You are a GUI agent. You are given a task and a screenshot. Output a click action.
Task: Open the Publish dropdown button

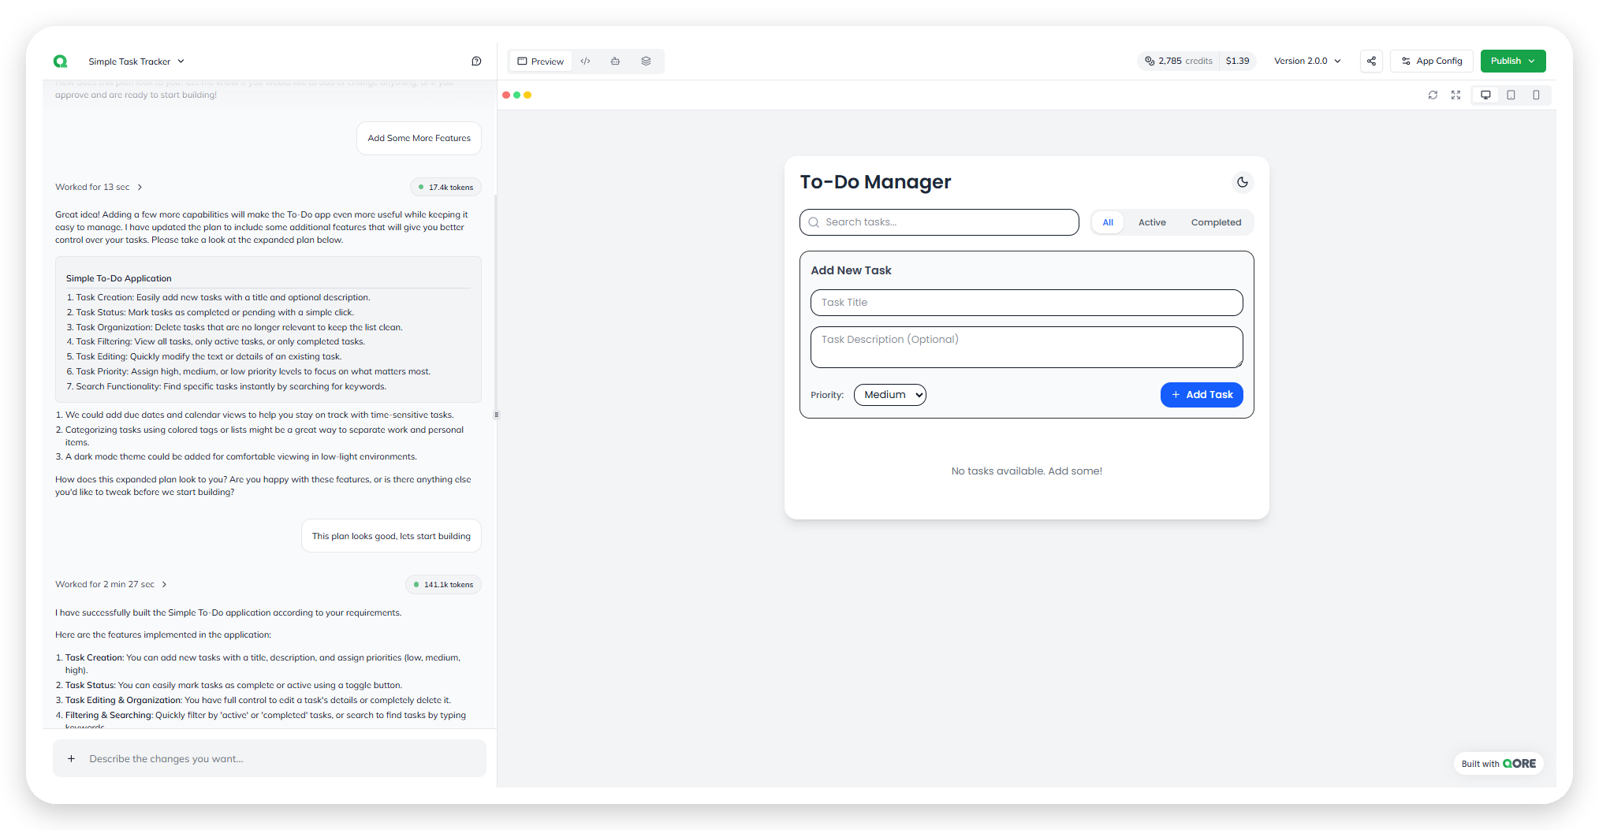[x=1513, y=61]
